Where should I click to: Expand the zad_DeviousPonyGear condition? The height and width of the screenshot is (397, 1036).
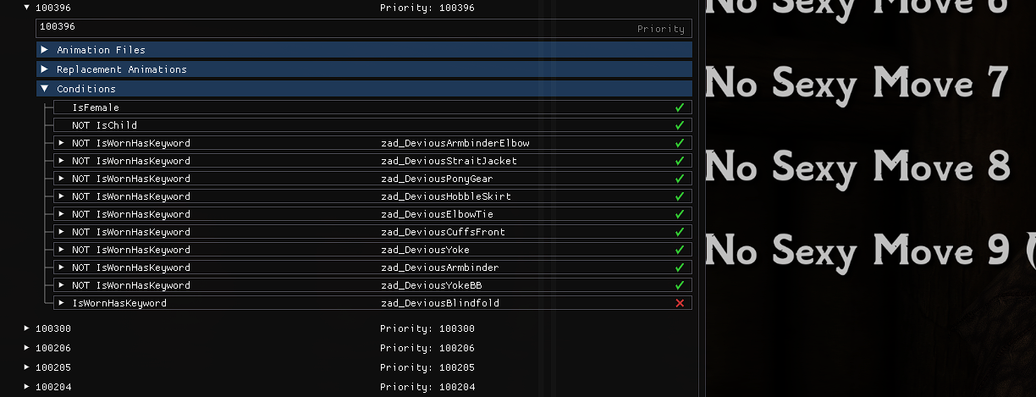[61, 179]
